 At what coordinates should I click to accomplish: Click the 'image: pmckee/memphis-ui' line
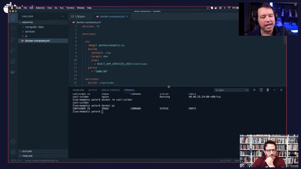(x=106, y=45)
